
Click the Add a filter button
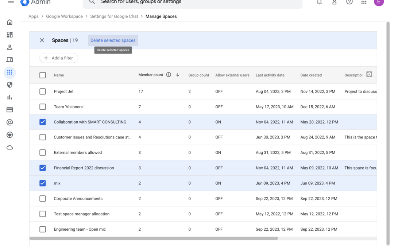pyautogui.click(x=59, y=58)
